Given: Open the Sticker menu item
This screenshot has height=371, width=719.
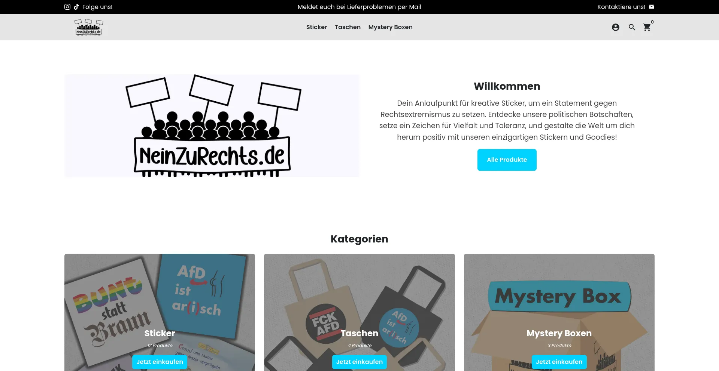Looking at the screenshot, I should click(x=316, y=27).
